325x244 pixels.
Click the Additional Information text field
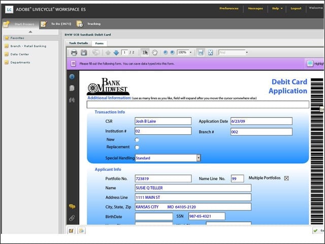click(x=198, y=105)
